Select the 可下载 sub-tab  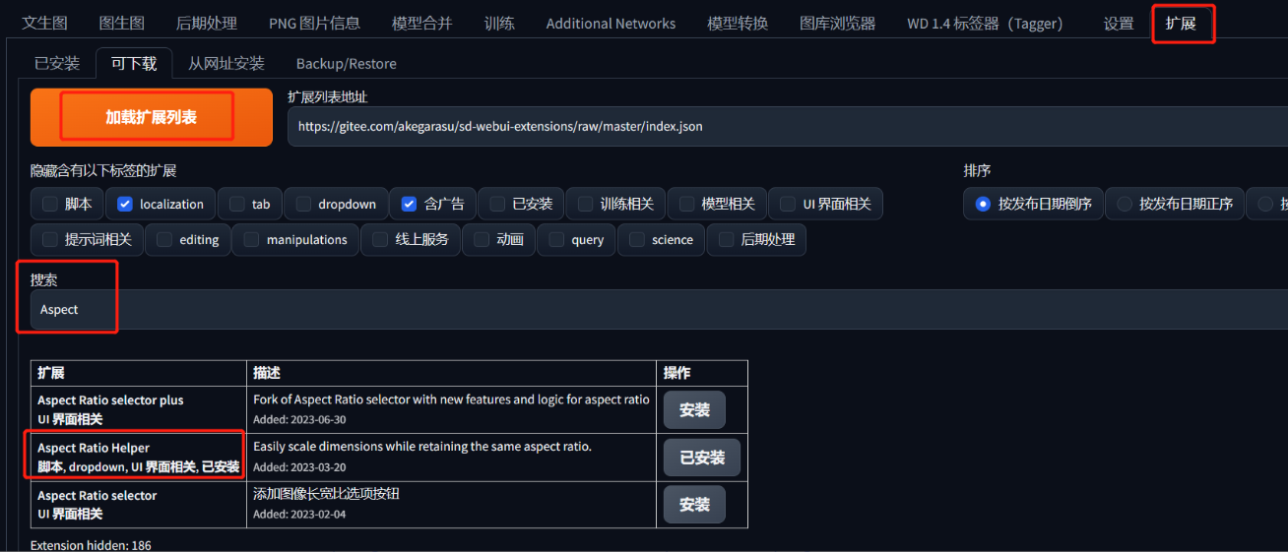(134, 63)
